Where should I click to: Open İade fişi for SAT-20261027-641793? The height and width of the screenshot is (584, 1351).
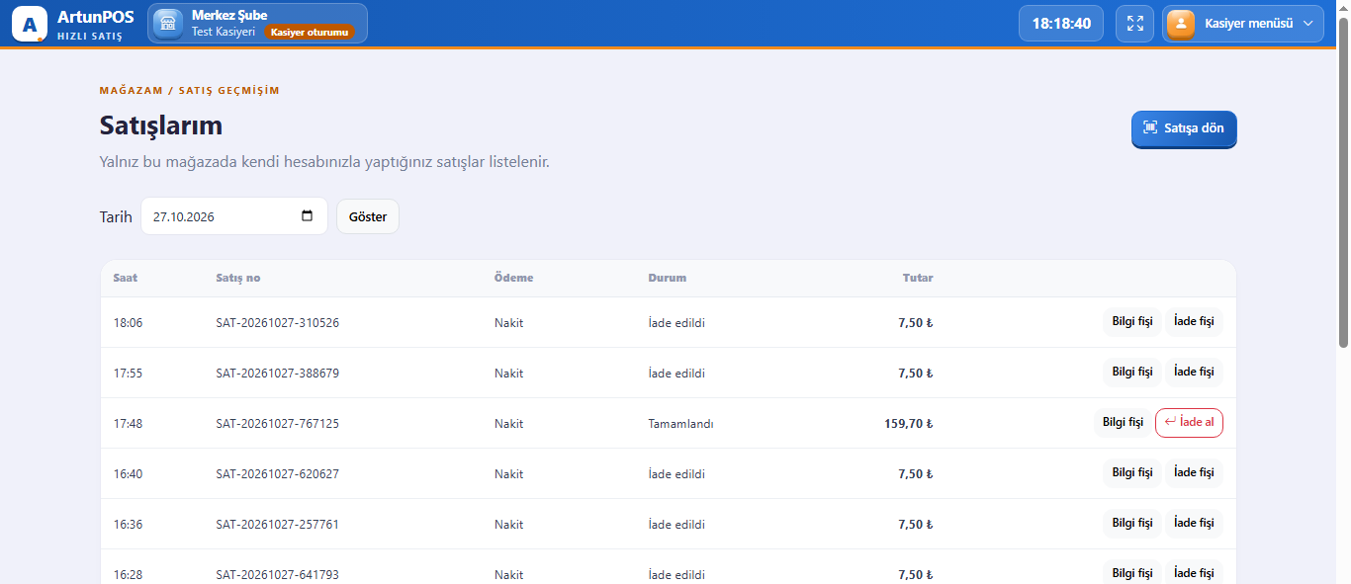coord(1194,573)
